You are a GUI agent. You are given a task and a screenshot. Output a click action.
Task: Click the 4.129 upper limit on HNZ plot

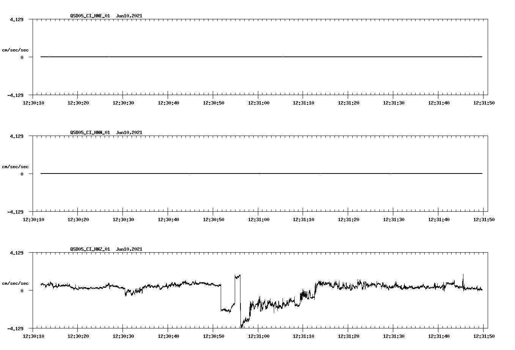pos(16,253)
